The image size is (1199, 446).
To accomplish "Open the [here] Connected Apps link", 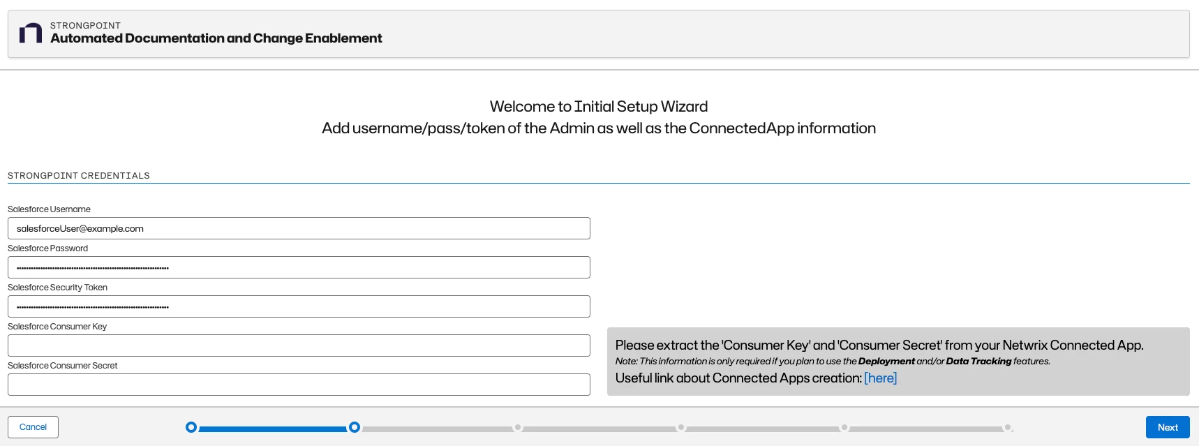I will (880, 378).
